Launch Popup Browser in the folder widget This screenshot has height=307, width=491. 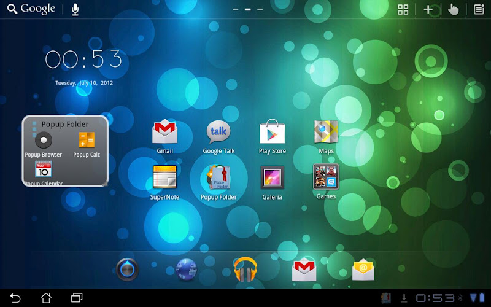44,145
